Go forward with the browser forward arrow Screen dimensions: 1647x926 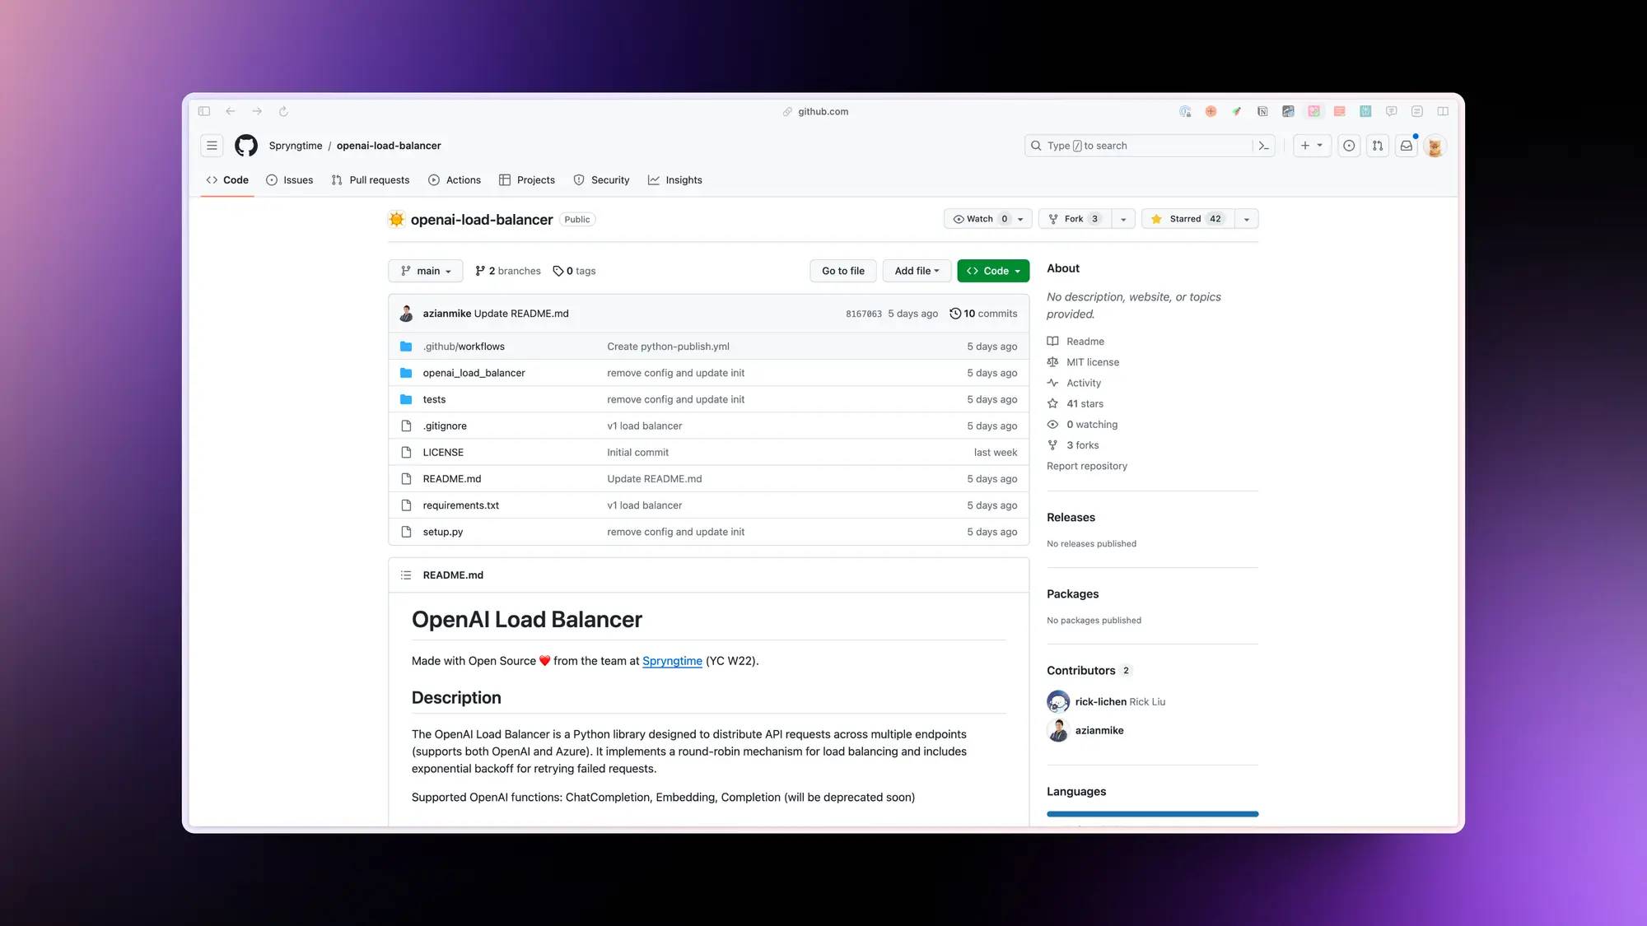coord(257,111)
